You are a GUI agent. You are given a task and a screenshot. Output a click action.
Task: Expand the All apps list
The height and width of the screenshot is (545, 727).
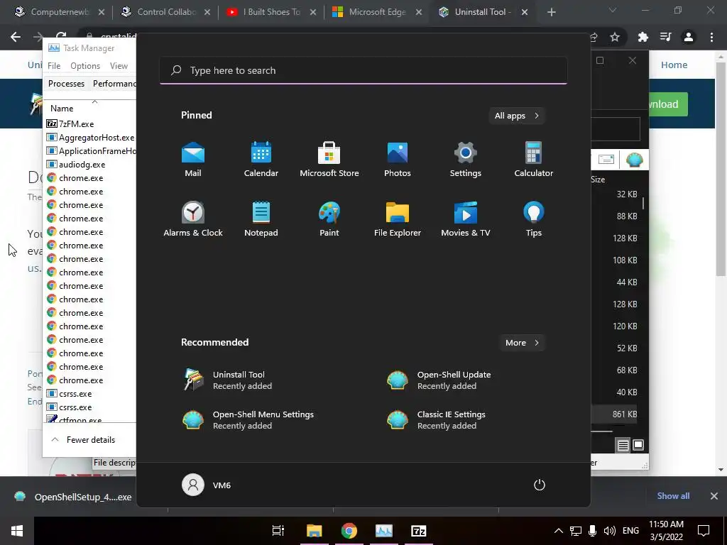[517, 116]
